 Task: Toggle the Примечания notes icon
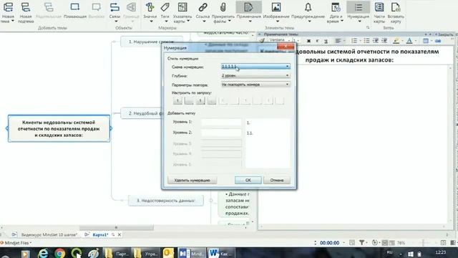pyautogui.click(x=248, y=7)
